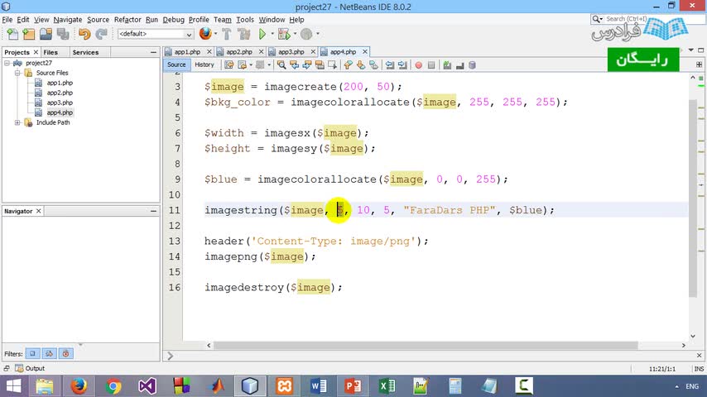Toggle first Navigator filter button

coord(32,354)
